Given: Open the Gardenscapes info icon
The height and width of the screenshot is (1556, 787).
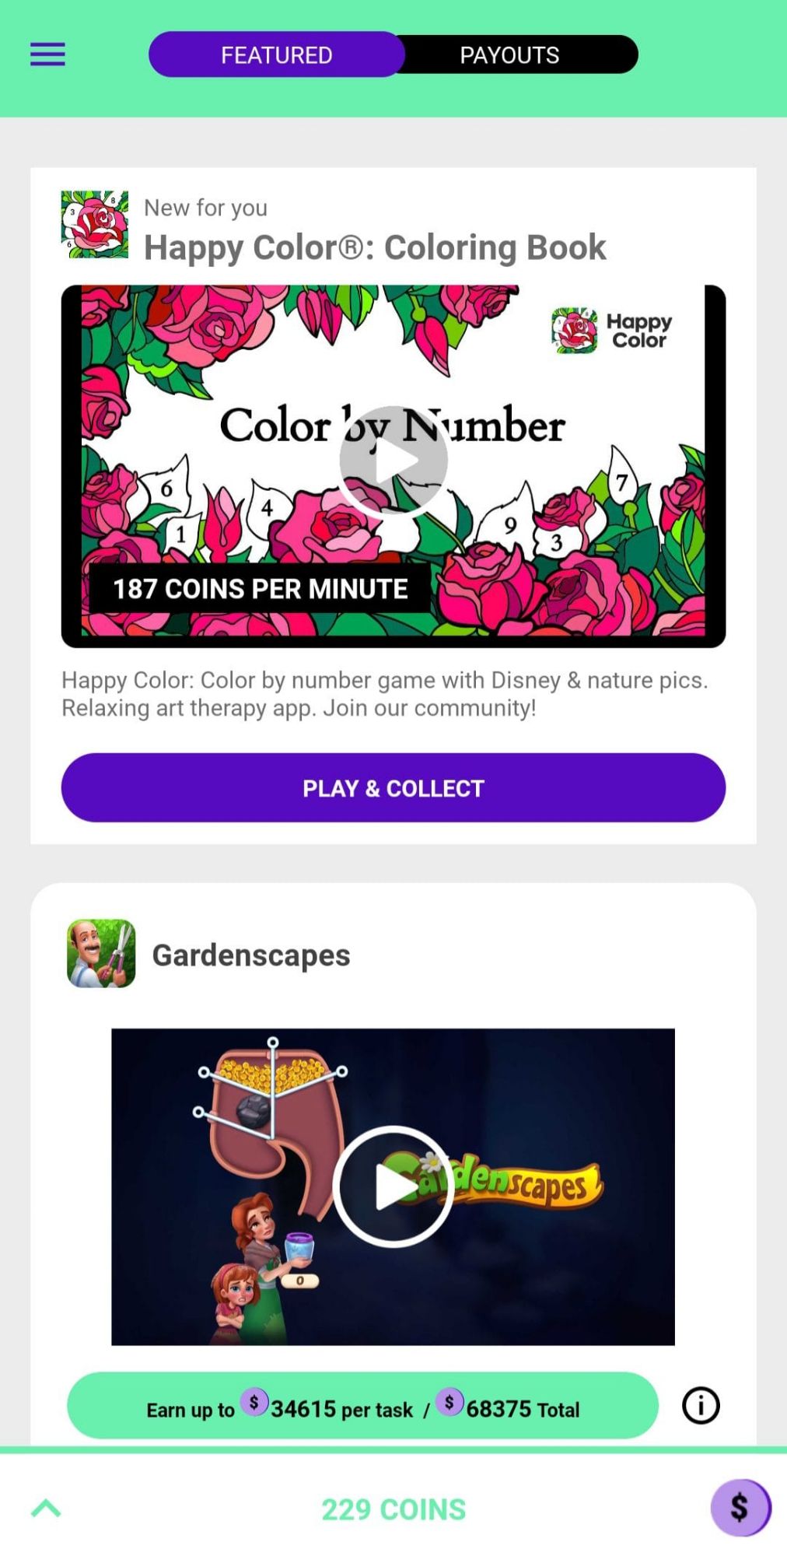Looking at the screenshot, I should click(701, 1406).
